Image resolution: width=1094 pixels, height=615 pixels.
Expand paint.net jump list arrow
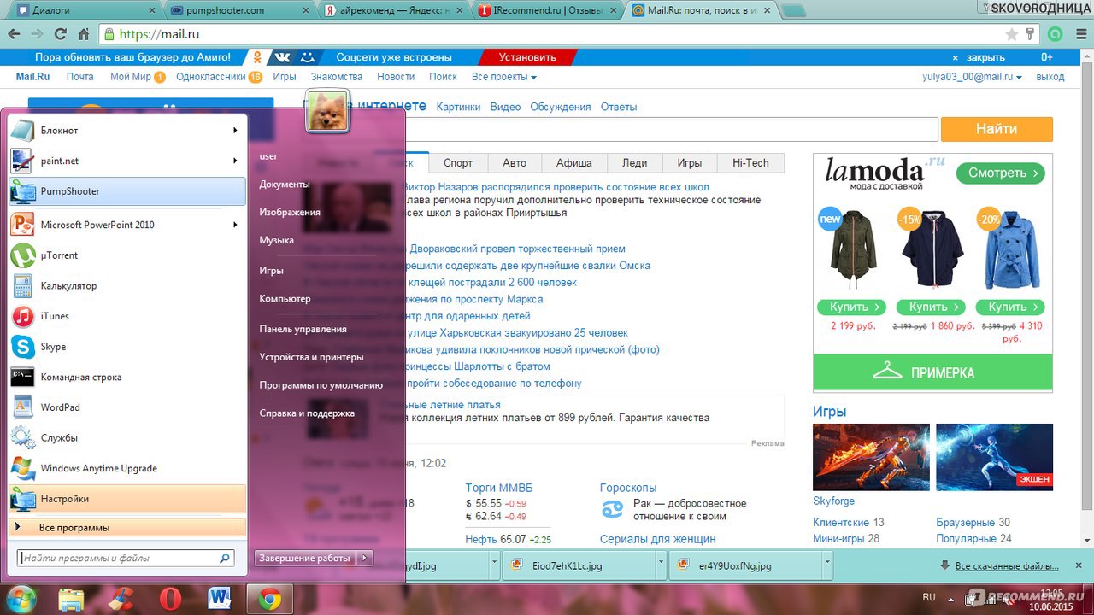pos(234,161)
